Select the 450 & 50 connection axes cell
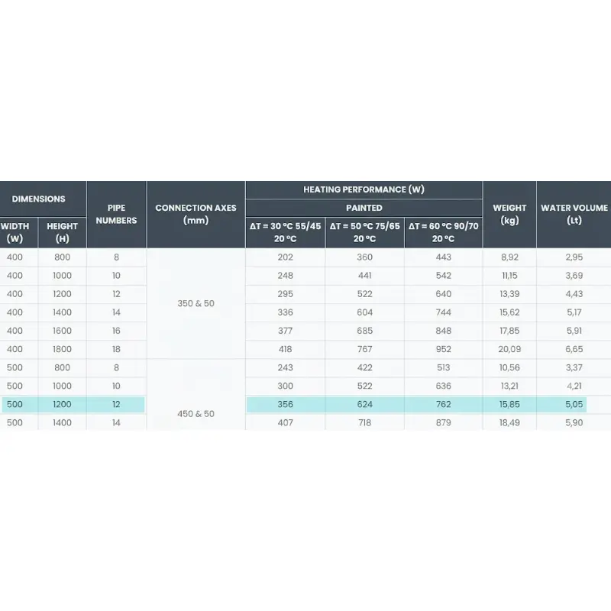The width and height of the screenshot is (611, 611). pos(196,414)
